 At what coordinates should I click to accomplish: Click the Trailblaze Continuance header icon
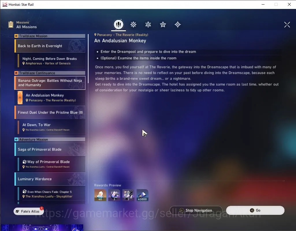coord(16,73)
